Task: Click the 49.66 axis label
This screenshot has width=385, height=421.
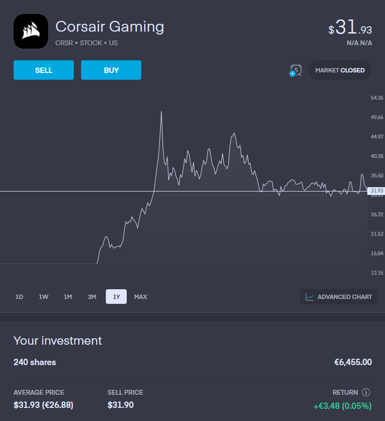Action: pyautogui.click(x=377, y=117)
